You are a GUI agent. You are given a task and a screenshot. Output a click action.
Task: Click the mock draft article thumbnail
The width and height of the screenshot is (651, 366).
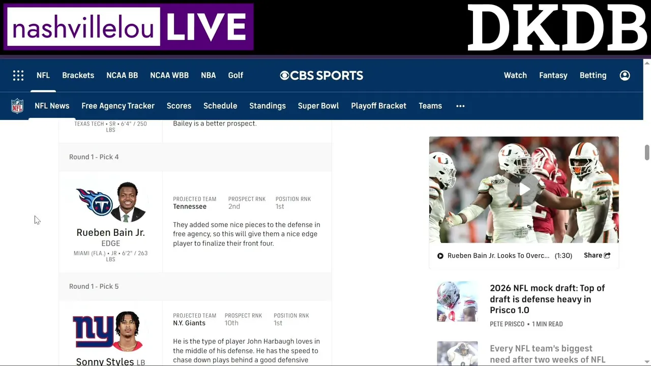(457, 301)
